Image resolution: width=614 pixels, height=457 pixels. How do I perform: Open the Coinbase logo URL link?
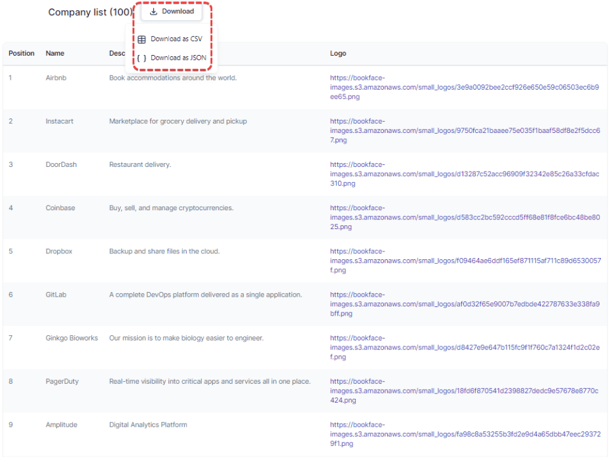[465, 217]
